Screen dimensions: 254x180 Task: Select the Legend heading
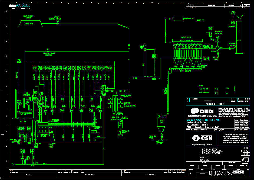tap(201, 85)
